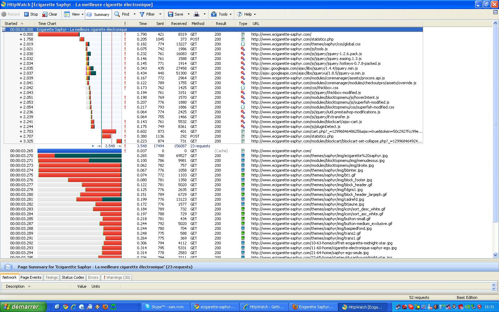Expand the Print dropdown arrow

204,14
